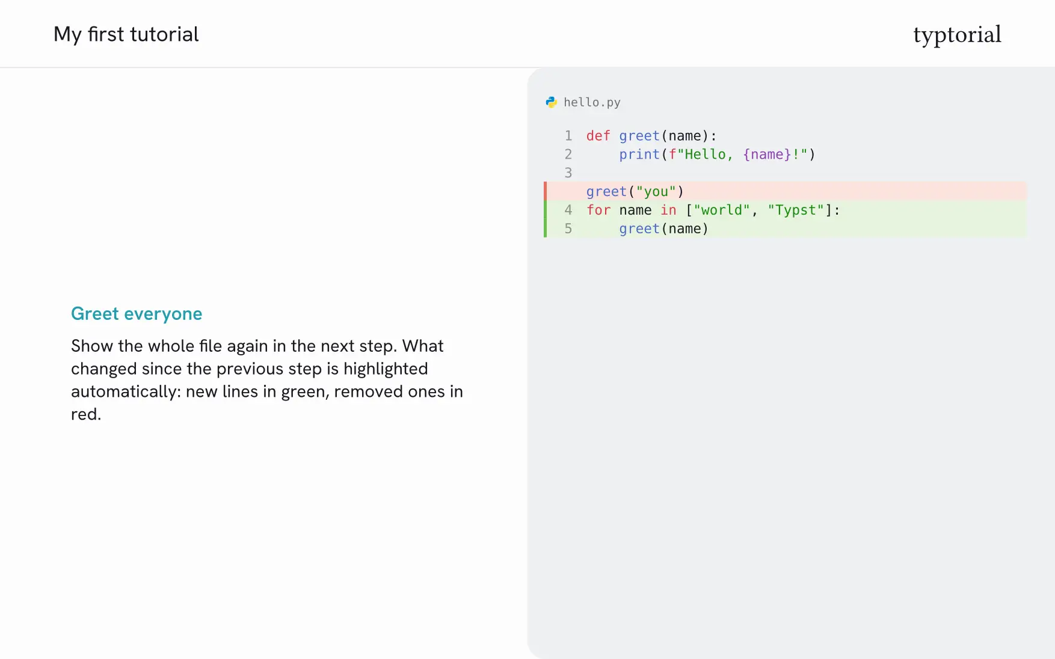Click line number 4 in gutter
Viewport: 1055px width, 659px height.
click(568, 210)
